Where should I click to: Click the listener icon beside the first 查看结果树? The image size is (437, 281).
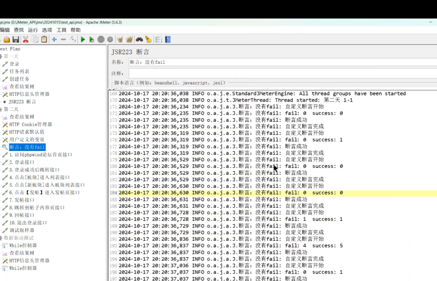click(x=5, y=87)
